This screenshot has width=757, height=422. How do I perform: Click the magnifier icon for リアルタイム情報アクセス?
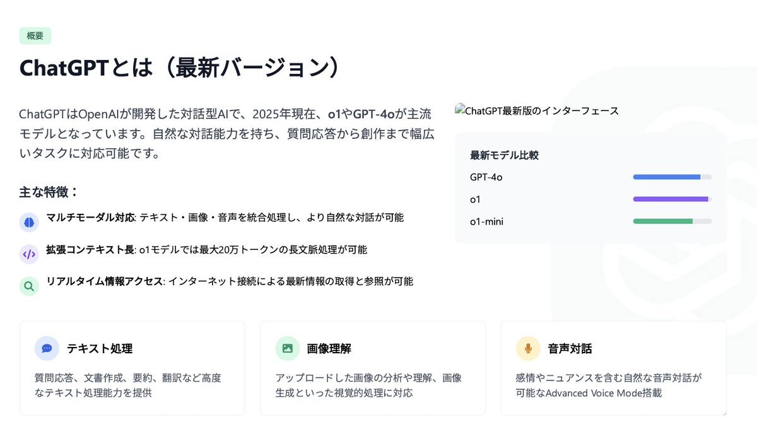[x=29, y=286]
